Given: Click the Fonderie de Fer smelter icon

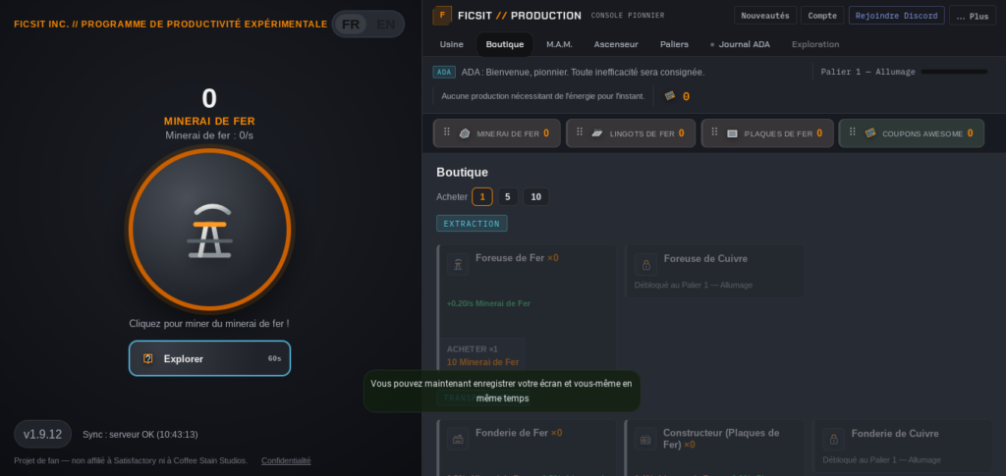Looking at the screenshot, I should (x=458, y=439).
